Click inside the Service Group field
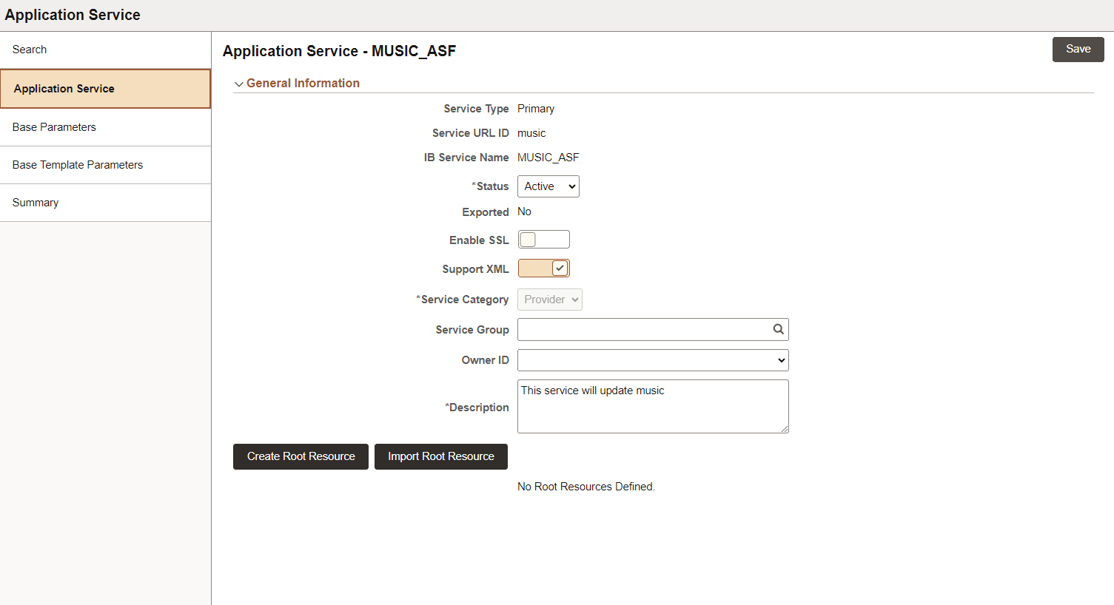The image size is (1114, 605). pyautogui.click(x=644, y=329)
